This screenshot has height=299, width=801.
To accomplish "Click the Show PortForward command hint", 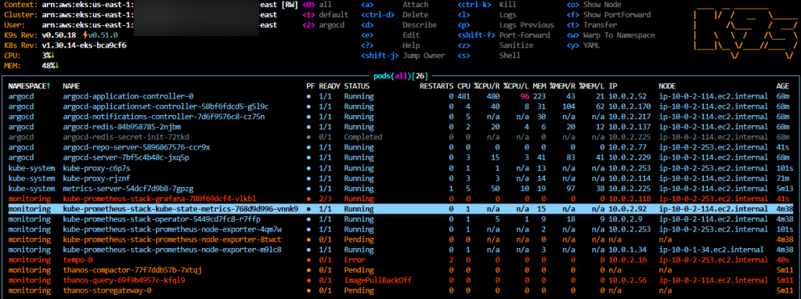I will click(608, 14).
